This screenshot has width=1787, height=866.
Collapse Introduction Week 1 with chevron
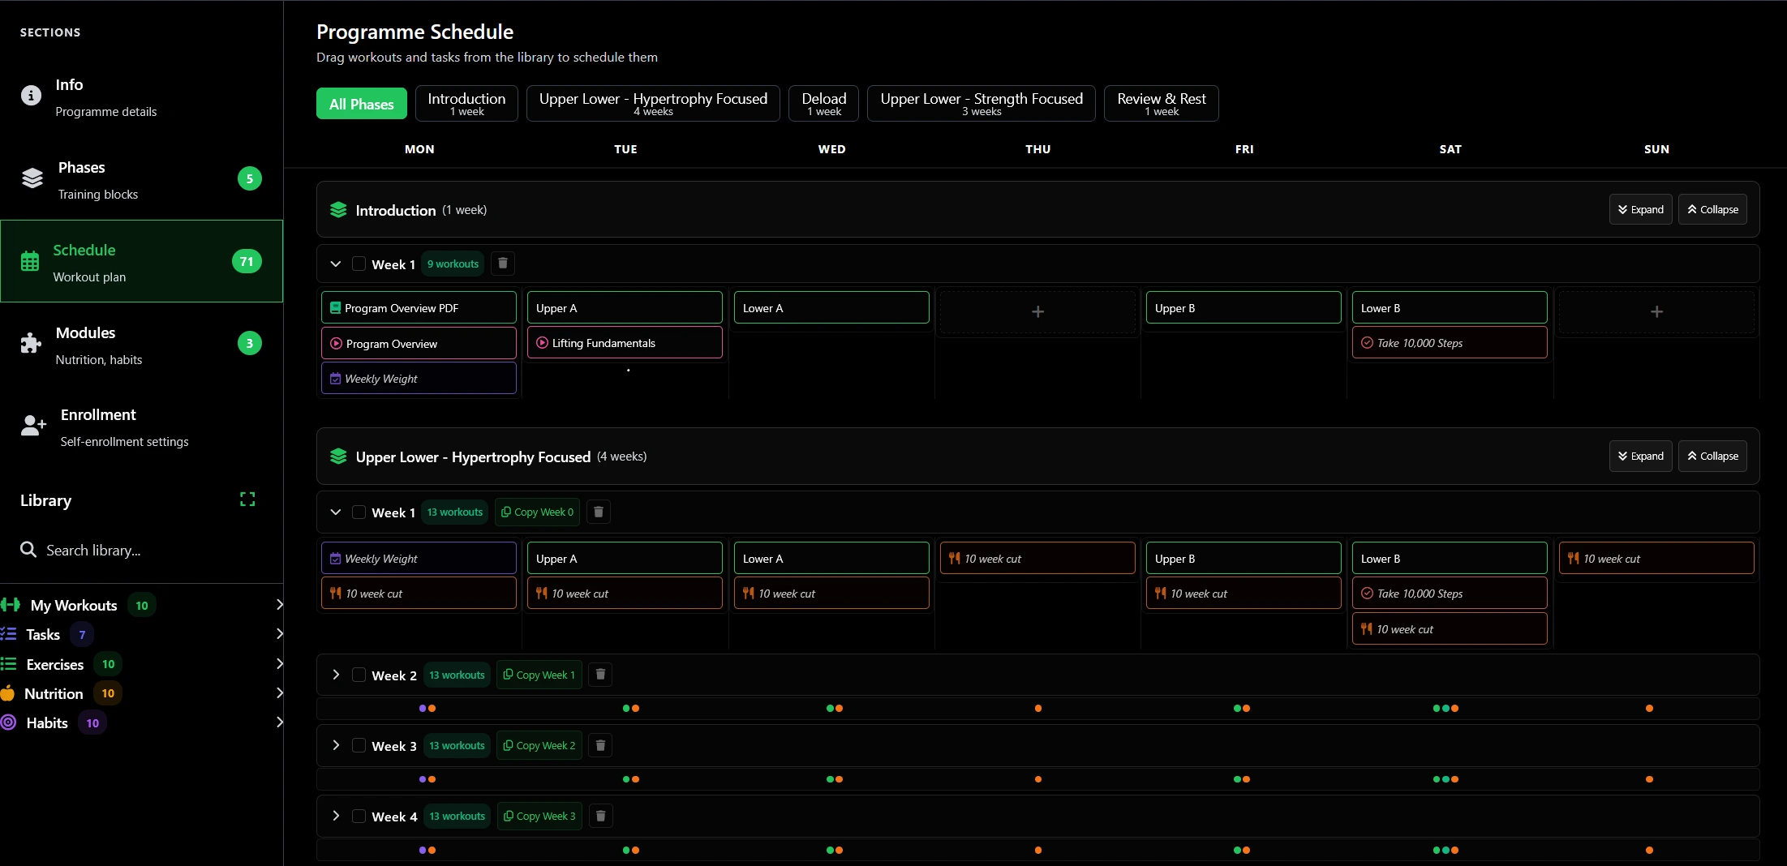pos(336,264)
